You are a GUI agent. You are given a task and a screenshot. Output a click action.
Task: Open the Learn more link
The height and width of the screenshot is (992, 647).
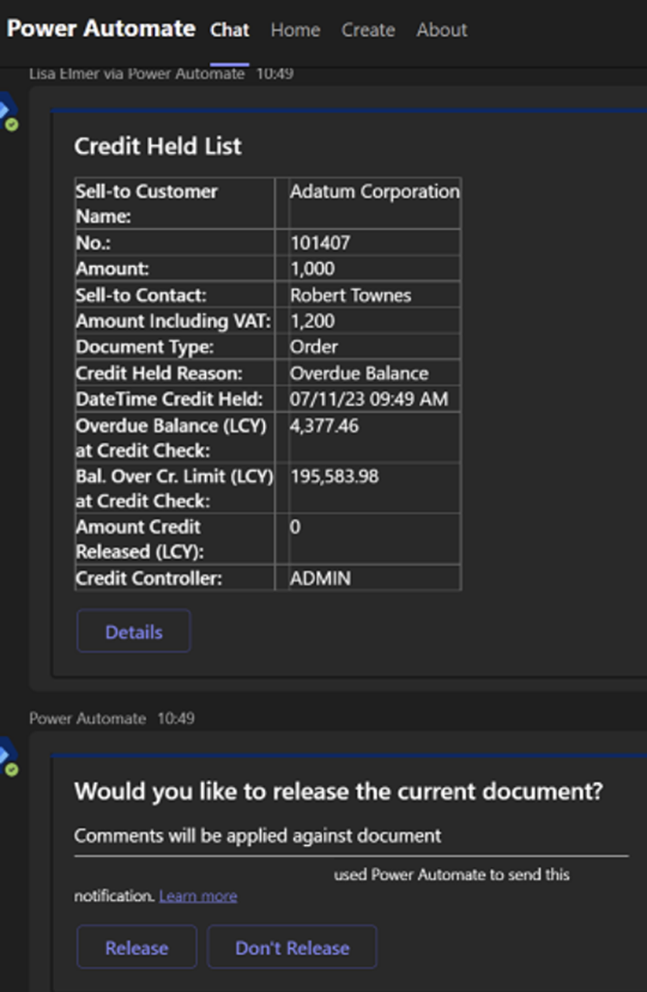[198, 896]
